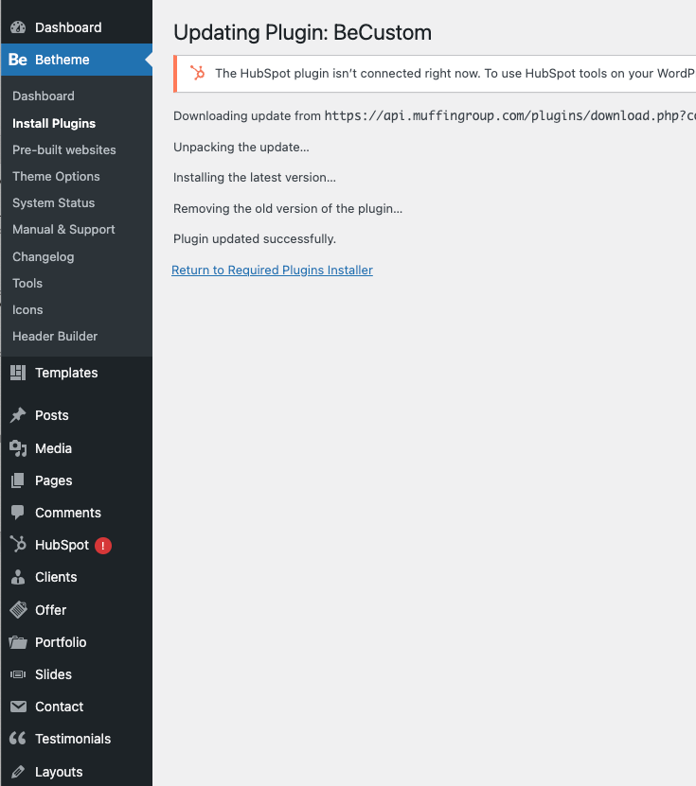696x786 pixels.
Task: Click the Contact envelope icon
Action: coord(18,707)
